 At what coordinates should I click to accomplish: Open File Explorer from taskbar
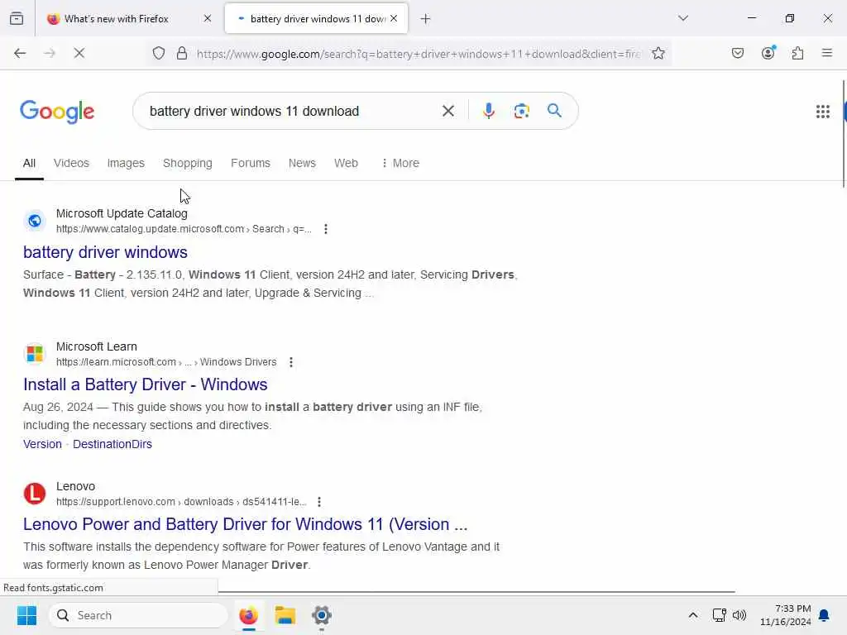285,615
